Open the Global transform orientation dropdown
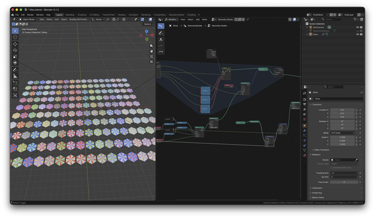The image size is (375, 218). point(98,20)
